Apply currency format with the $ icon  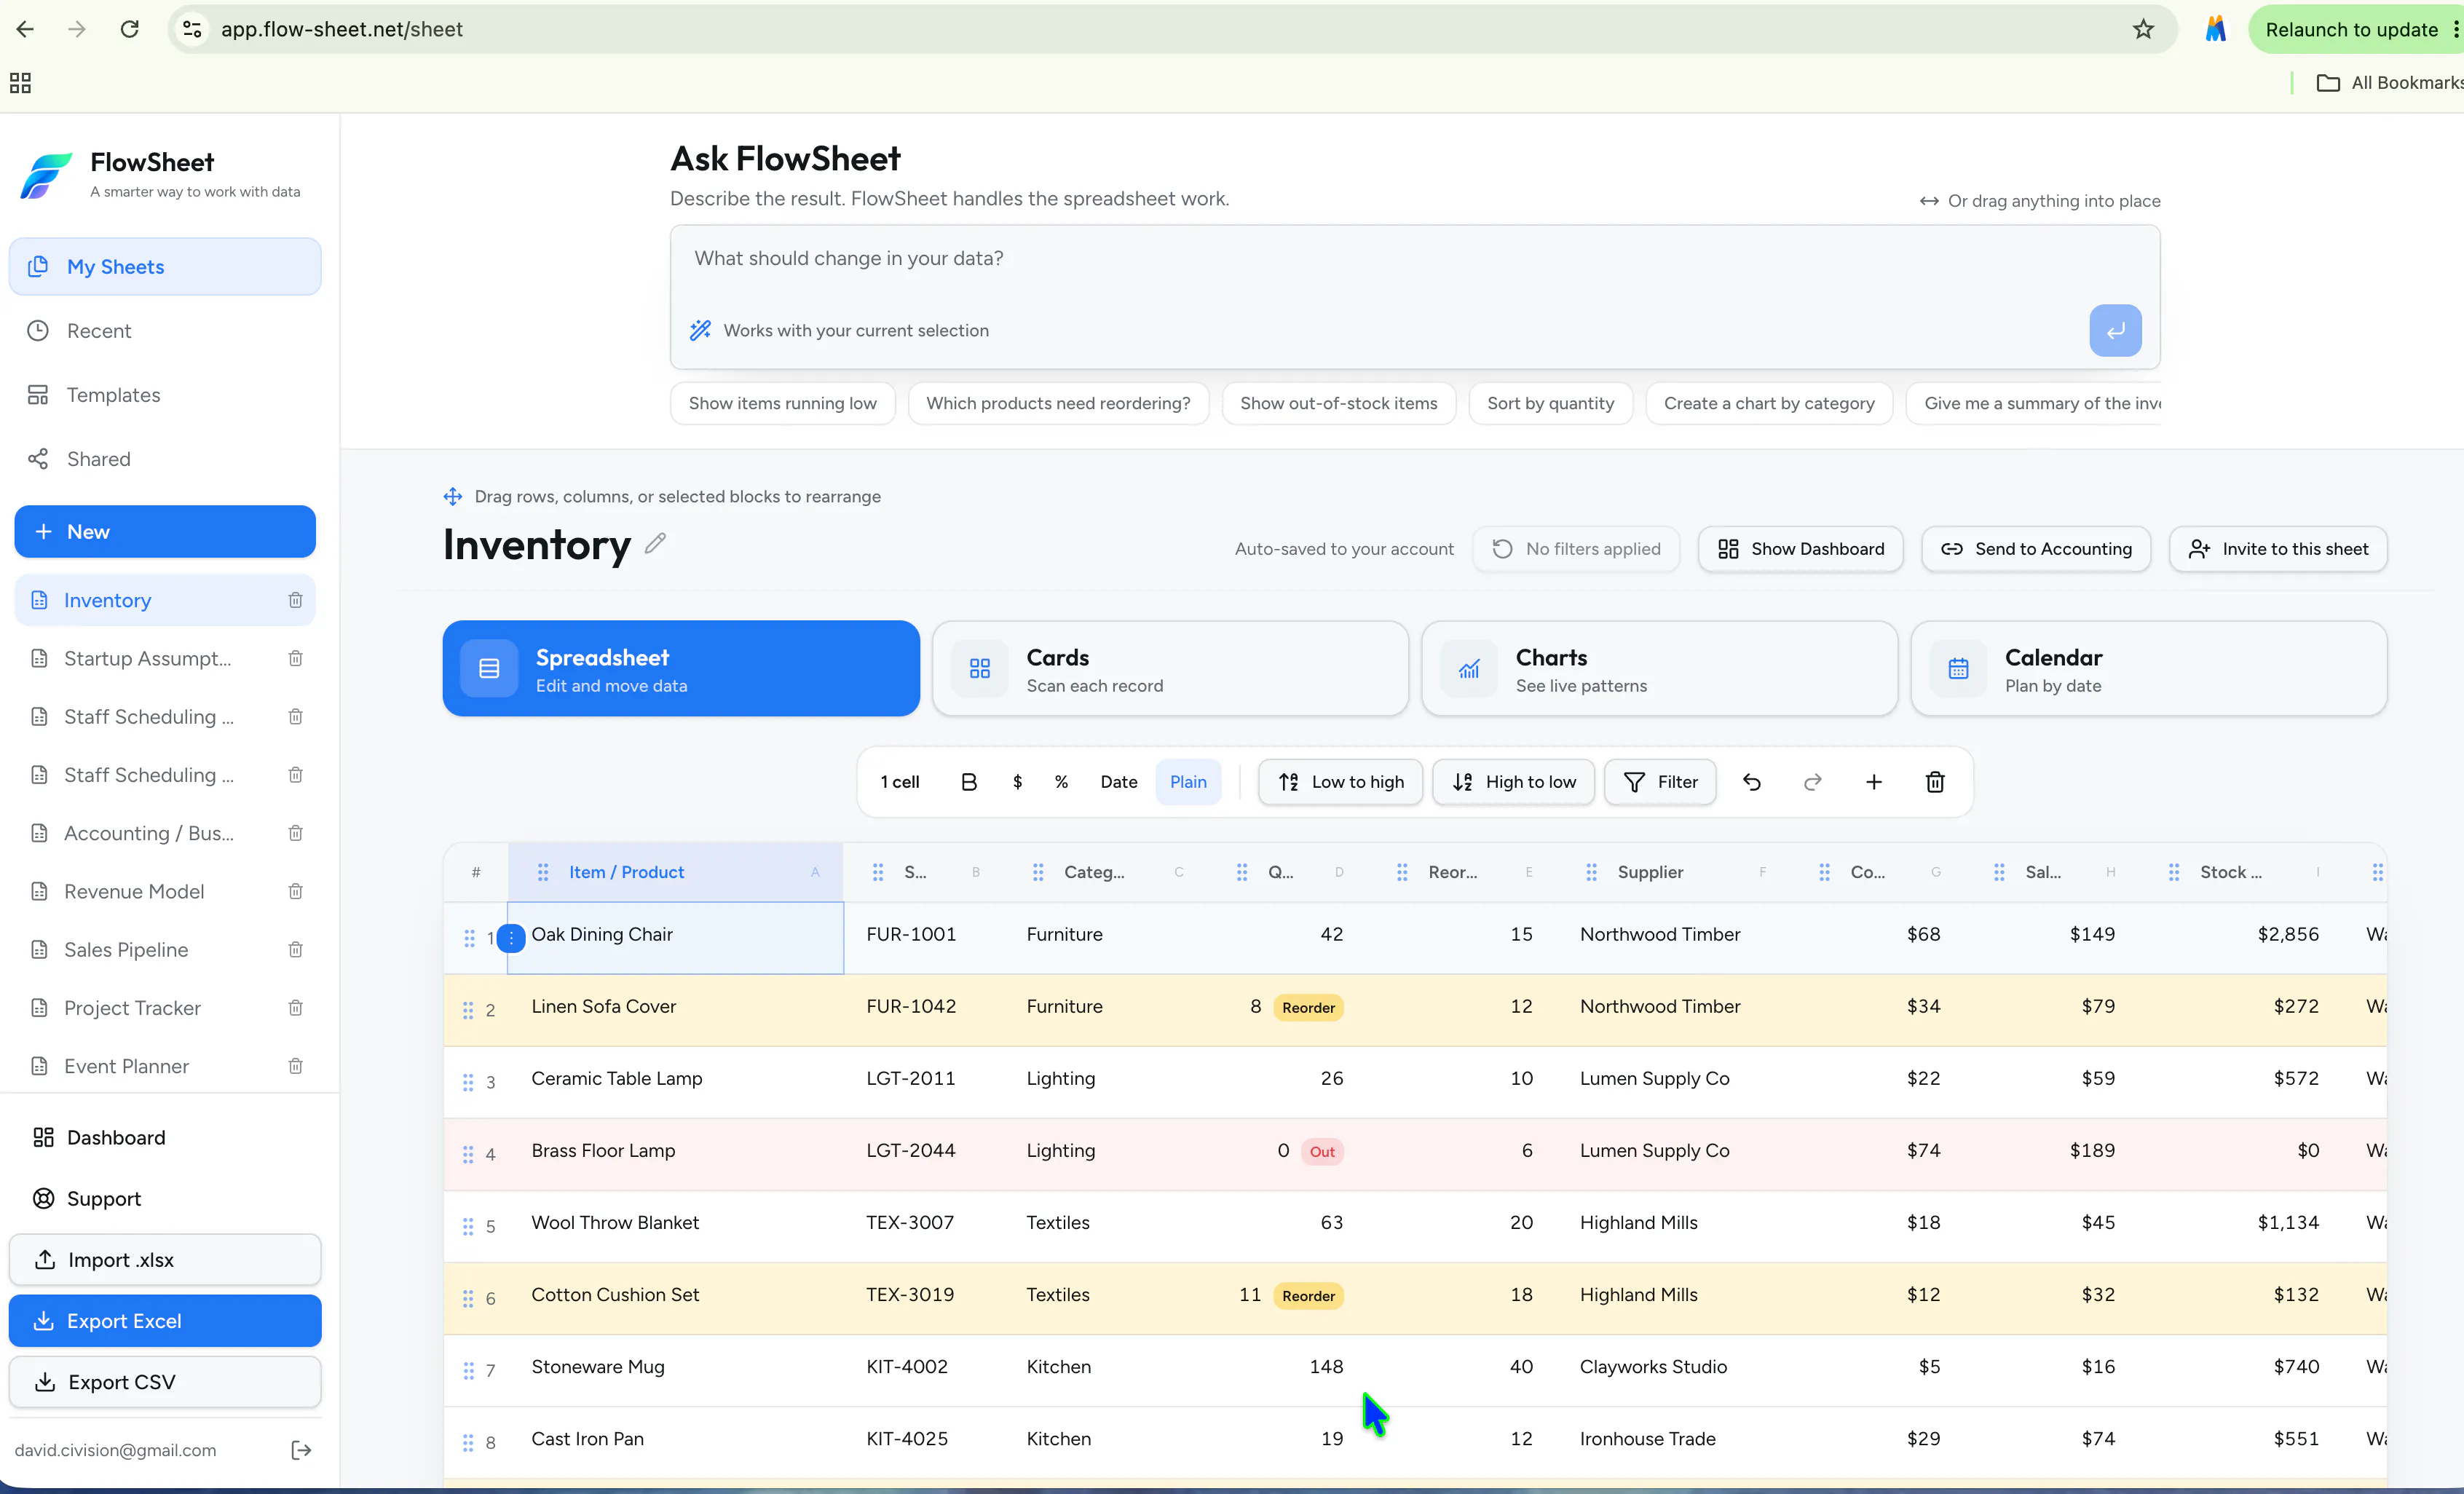1017,782
